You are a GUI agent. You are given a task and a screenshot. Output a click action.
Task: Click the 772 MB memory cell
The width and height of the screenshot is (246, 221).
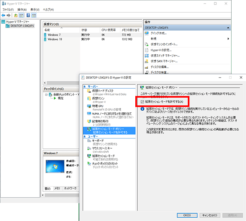coord(126,35)
